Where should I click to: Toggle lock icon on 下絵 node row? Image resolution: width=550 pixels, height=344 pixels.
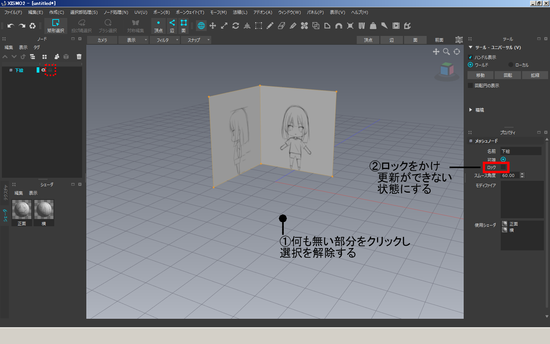pyautogui.click(x=50, y=70)
